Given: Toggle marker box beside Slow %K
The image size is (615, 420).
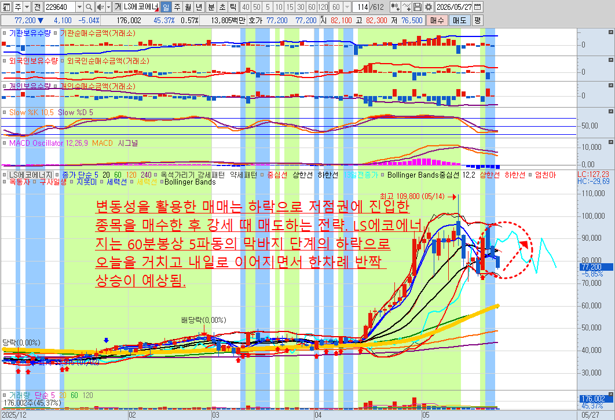Looking at the screenshot, I should click(x=4, y=112).
